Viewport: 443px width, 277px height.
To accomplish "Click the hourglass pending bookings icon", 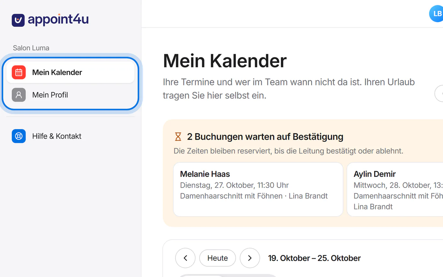I will [178, 137].
